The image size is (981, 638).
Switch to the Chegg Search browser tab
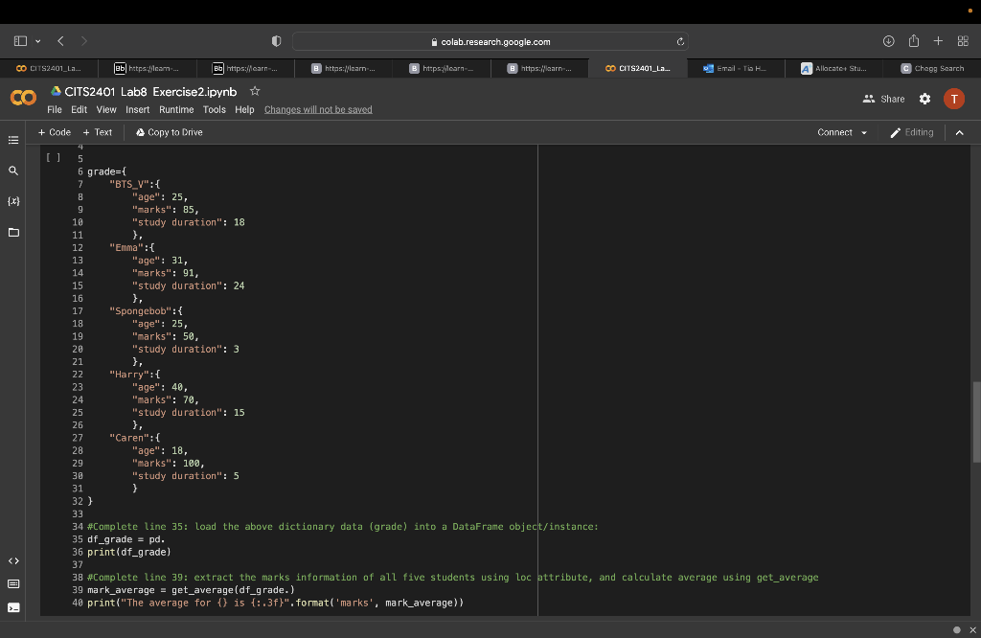coord(932,68)
